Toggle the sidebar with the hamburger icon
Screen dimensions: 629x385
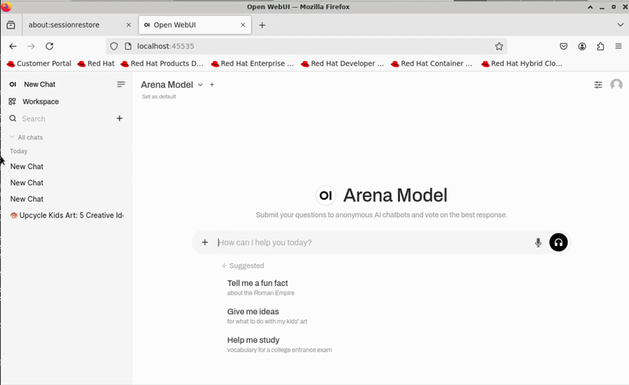pos(121,84)
